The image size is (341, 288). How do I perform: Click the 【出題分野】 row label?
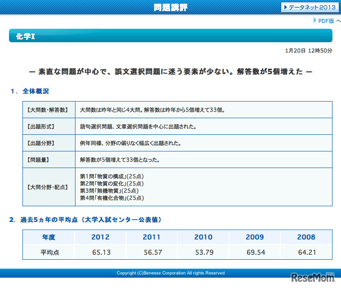pos(49,143)
